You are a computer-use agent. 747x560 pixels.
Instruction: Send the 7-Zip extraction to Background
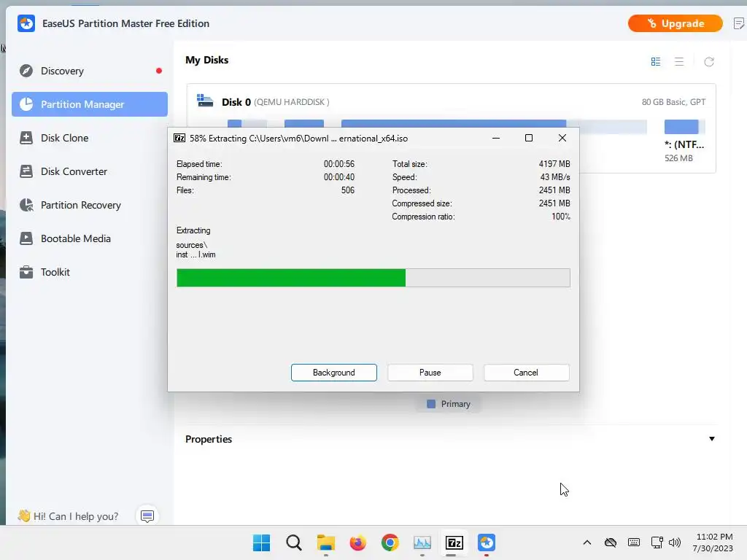(x=334, y=373)
